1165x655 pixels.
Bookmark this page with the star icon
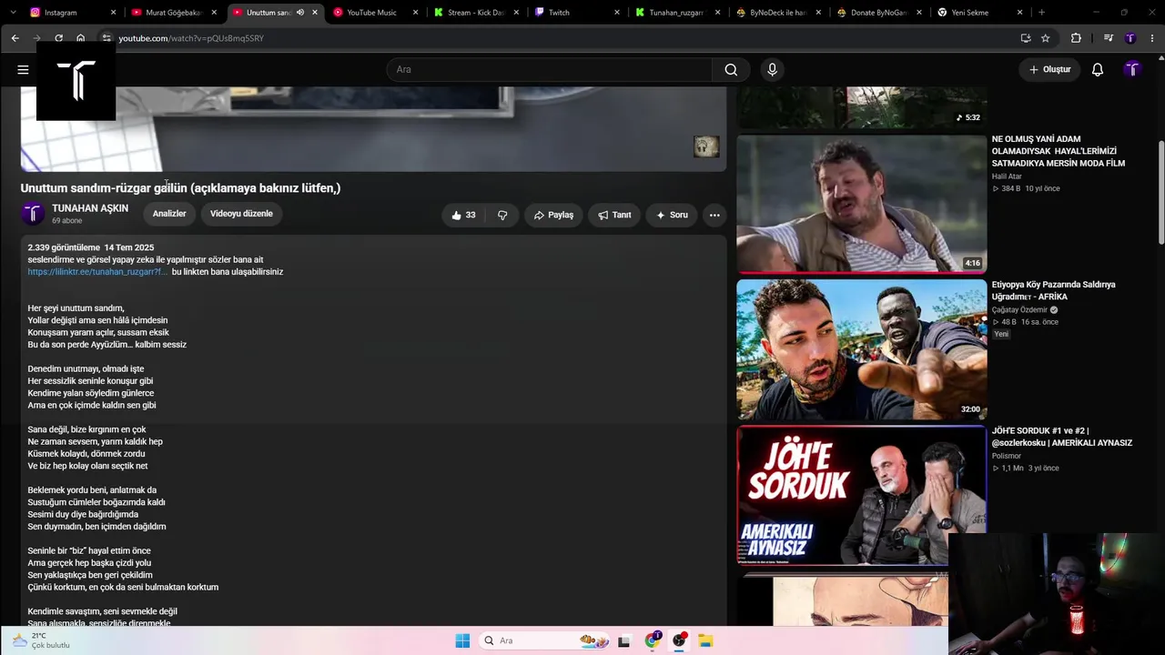[1046, 38]
